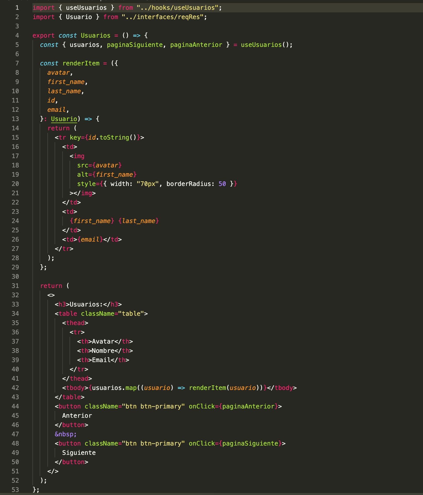Viewport: 423px width, 495px height.
Task: Click paginaSiguiente in the destructuring on line 5
Action: pyautogui.click(x=135, y=45)
